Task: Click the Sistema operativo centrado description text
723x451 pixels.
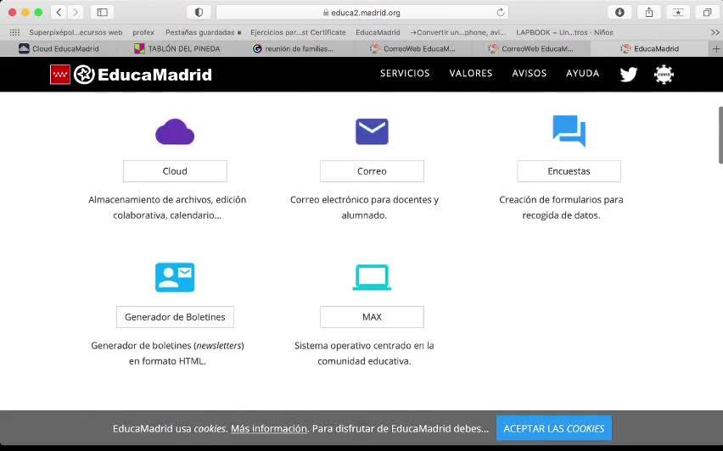Action: coord(364,354)
